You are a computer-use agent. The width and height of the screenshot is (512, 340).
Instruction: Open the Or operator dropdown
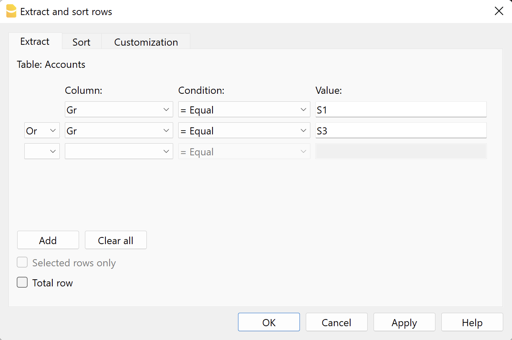[42, 131]
